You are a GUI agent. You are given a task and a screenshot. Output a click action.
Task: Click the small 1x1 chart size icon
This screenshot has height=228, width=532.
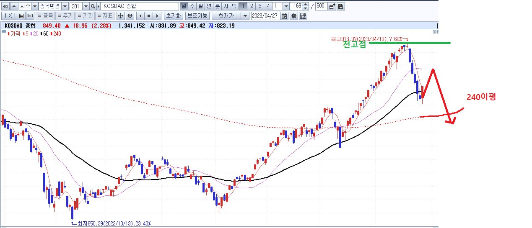(30, 16)
